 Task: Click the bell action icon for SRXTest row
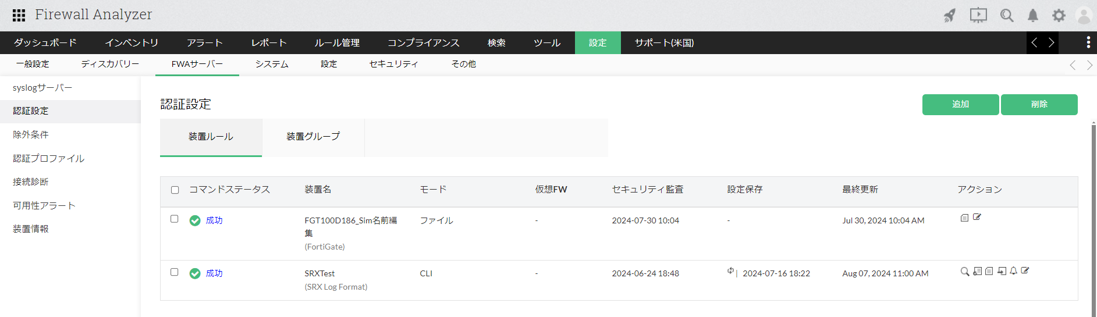tap(1013, 271)
